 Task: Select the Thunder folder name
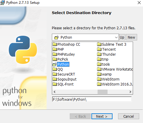pos(109,54)
